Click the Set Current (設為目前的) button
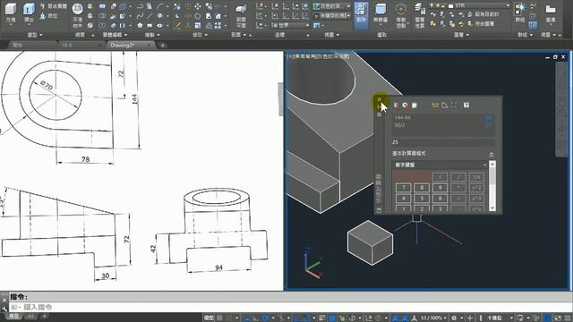 (483, 14)
